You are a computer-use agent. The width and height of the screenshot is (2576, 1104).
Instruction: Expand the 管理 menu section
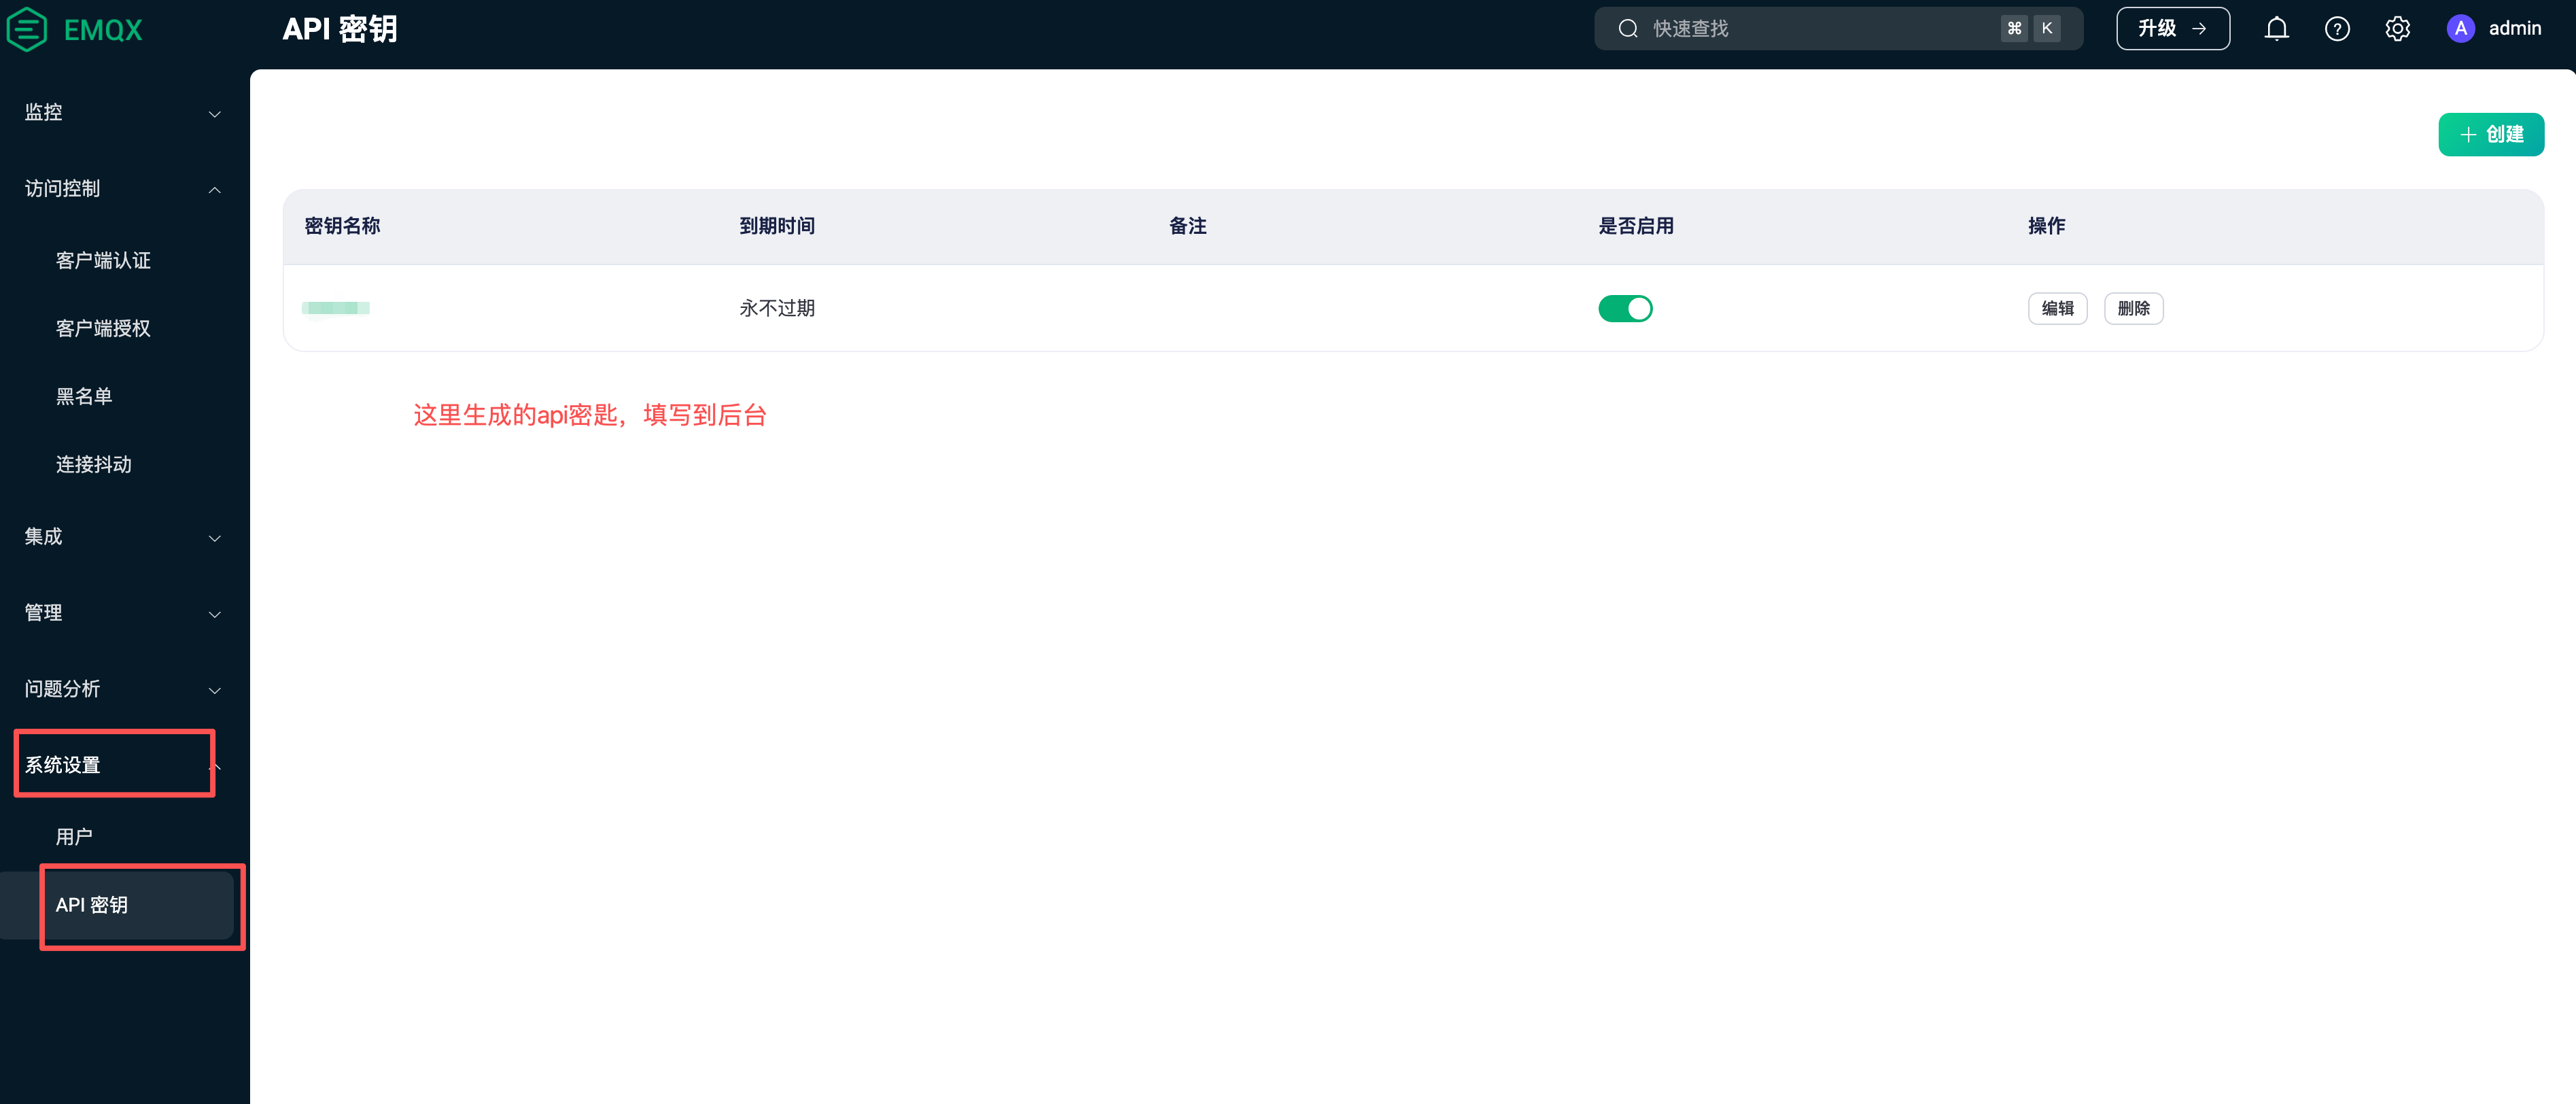click(x=122, y=613)
